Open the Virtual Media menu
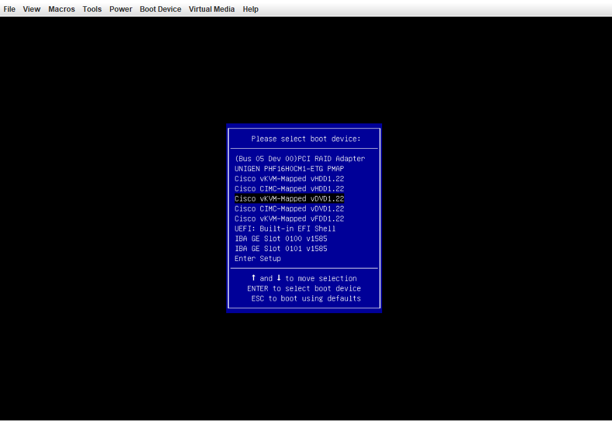 point(211,9)
